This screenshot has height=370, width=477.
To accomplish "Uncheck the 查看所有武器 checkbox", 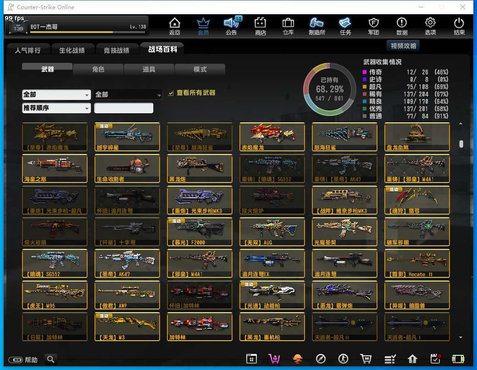I will 171,93.
